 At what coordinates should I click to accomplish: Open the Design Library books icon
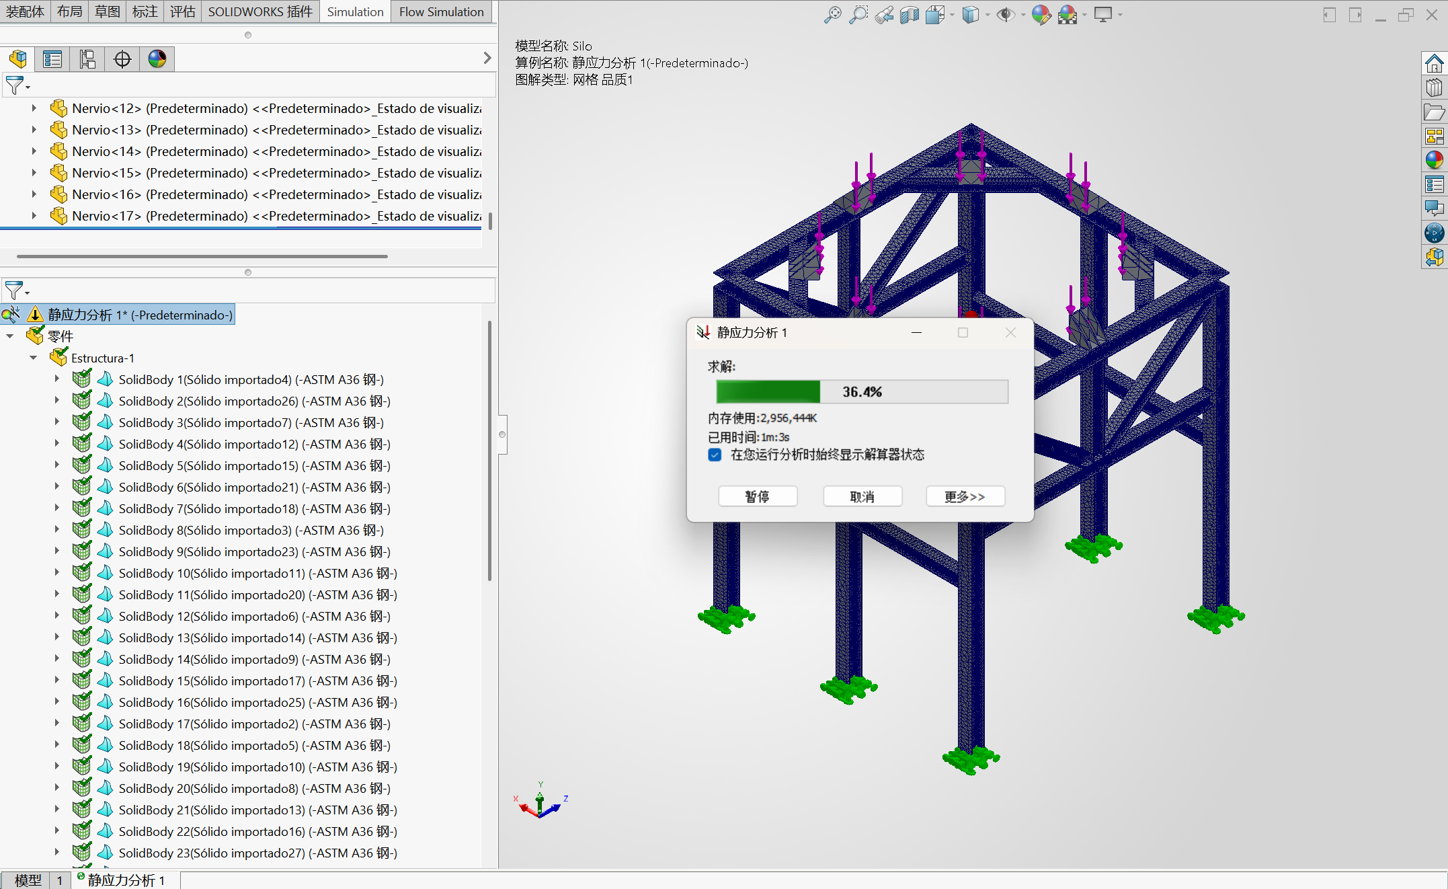[x=1435, y=88]
